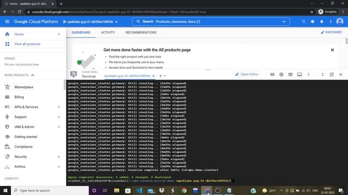Expand the Anthos submenu arrow
348x195 pixels.
59,167
